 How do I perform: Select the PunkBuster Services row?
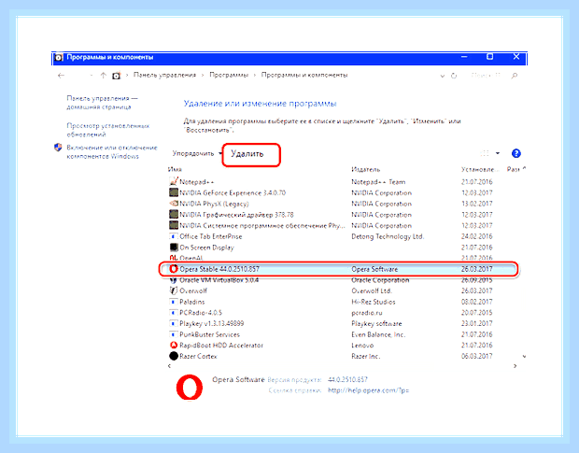[x=331, y=334]
